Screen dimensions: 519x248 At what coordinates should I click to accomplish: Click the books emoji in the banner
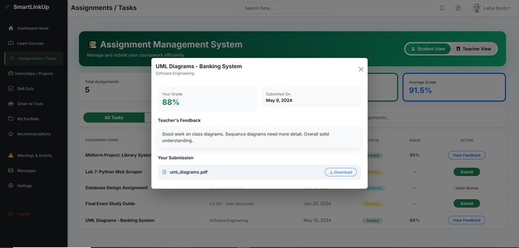tap(92, 44)
